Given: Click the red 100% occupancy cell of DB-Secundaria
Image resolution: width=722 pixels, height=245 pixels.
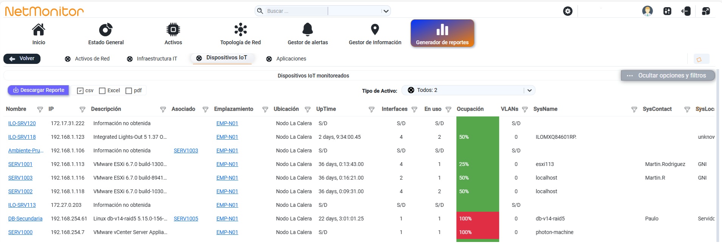Looking at the screenshot, I should [x=478, y=219].
